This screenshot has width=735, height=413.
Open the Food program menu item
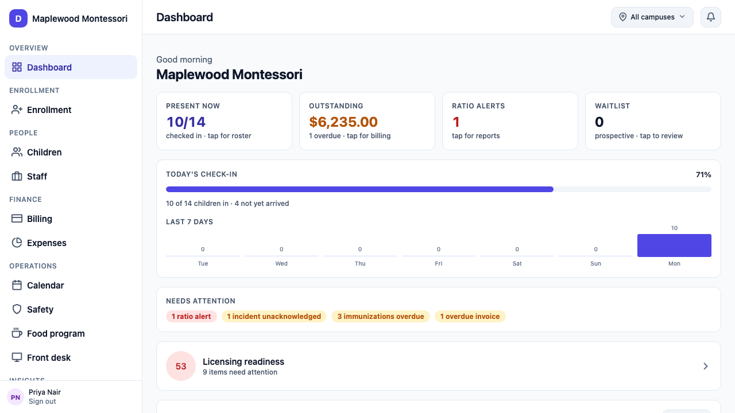click(x=71, y=333)
